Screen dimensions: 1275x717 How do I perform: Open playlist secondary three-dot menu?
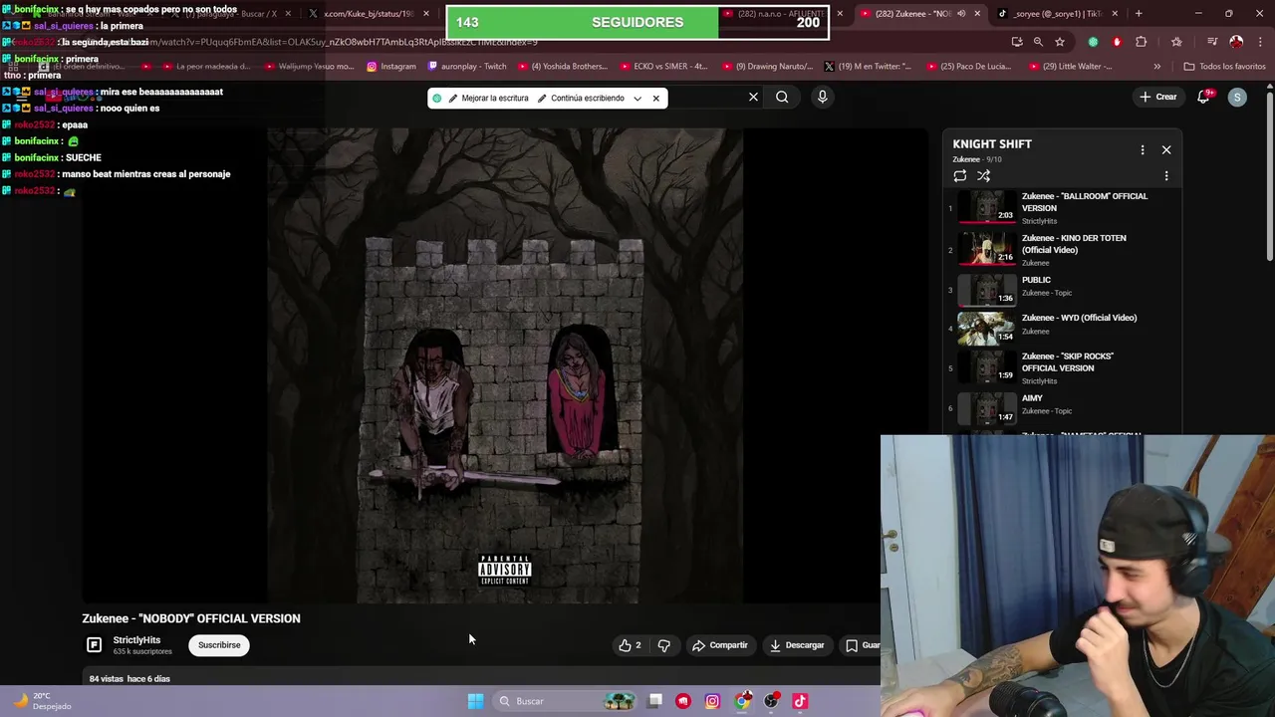tap(1166, 176)
